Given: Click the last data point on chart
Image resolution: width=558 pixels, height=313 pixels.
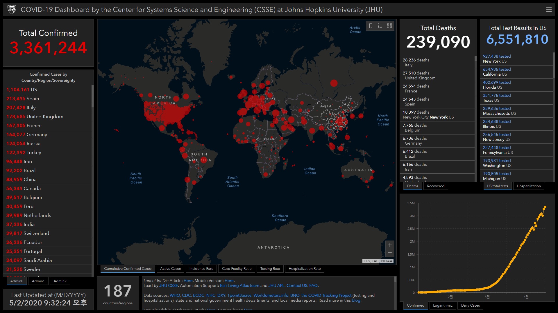Looking at the screenshot, I should click(545, 207).
